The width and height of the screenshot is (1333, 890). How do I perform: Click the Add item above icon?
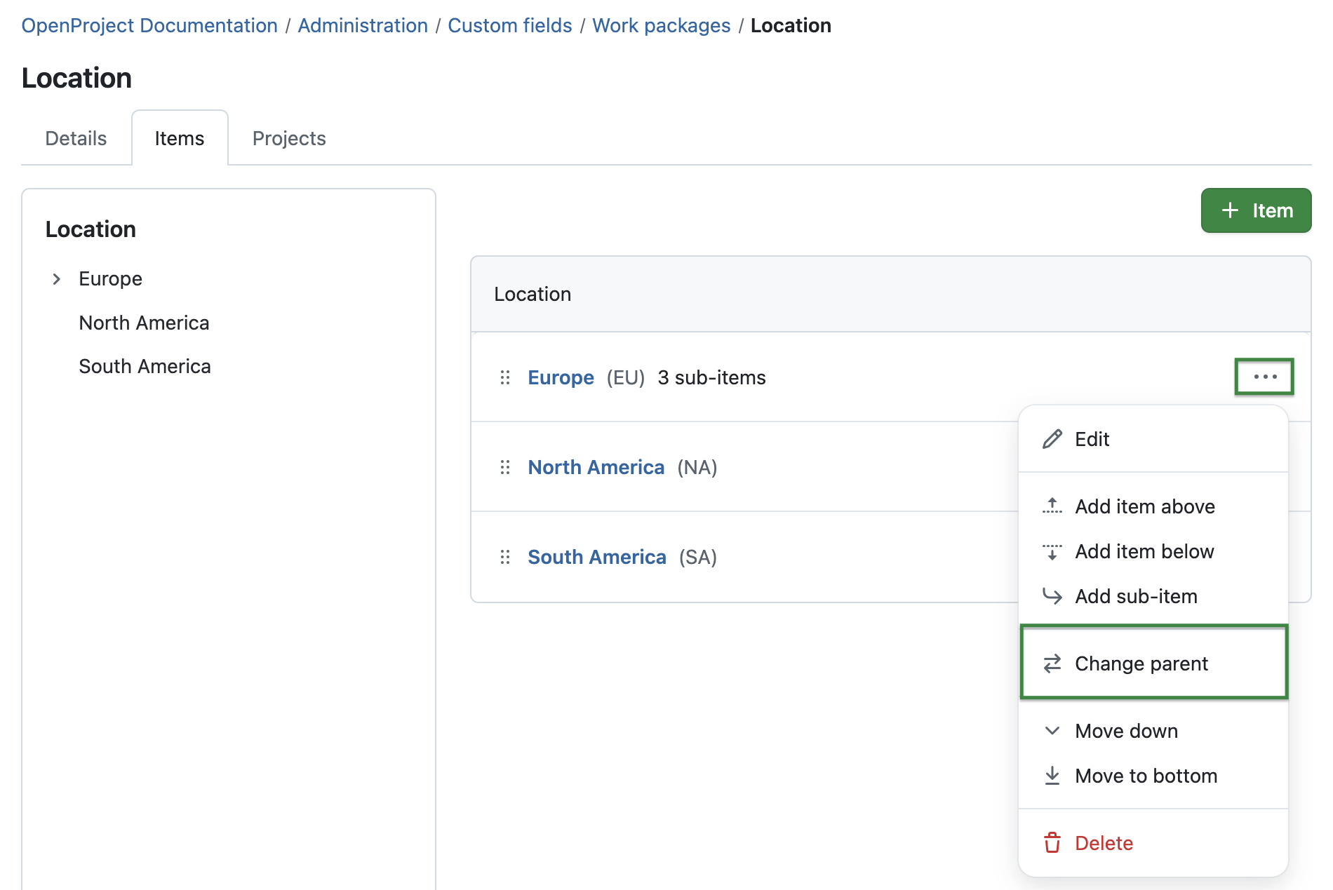point(1052,506)
